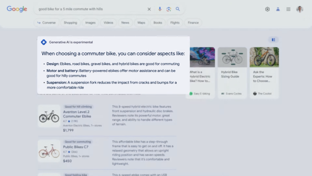Open Google Lens image search
The width and height of the screenshot is (312, 176).
click(169, 9)
